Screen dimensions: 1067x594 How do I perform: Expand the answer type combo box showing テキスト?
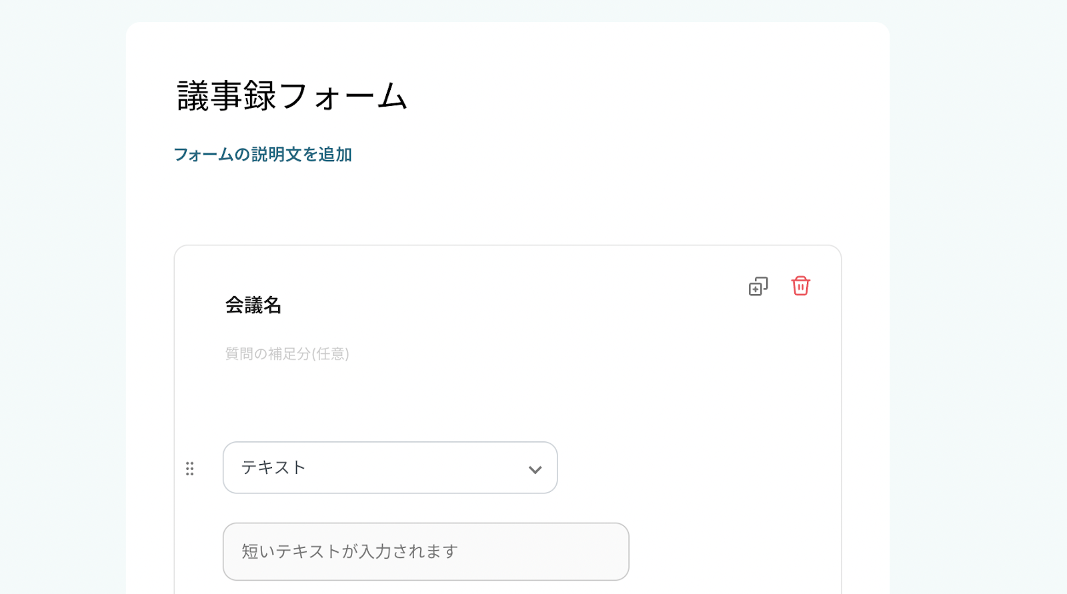[389, 467]
